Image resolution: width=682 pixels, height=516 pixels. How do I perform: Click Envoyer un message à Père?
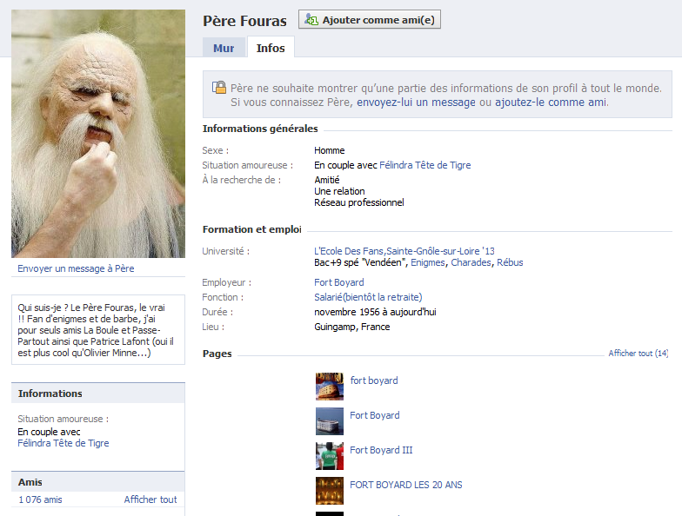pos(76,268)
